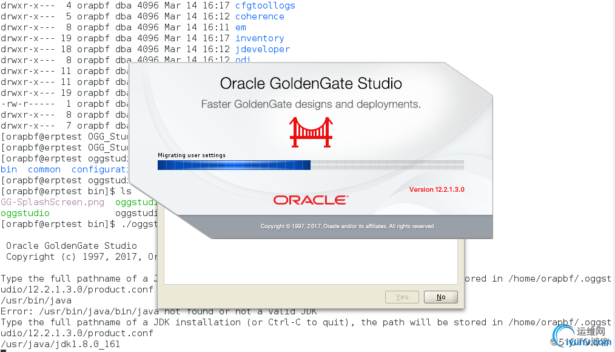Click the Migrating user settings label
Screen dimensions: 615x352
(x=192, y=155)
